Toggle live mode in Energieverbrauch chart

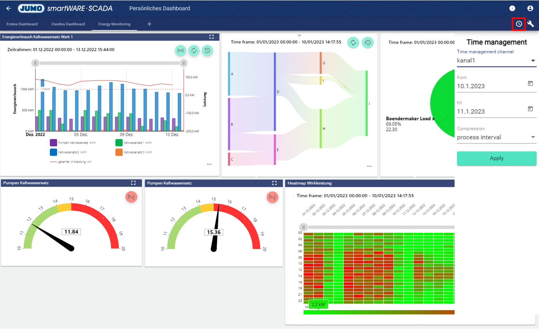180,50
